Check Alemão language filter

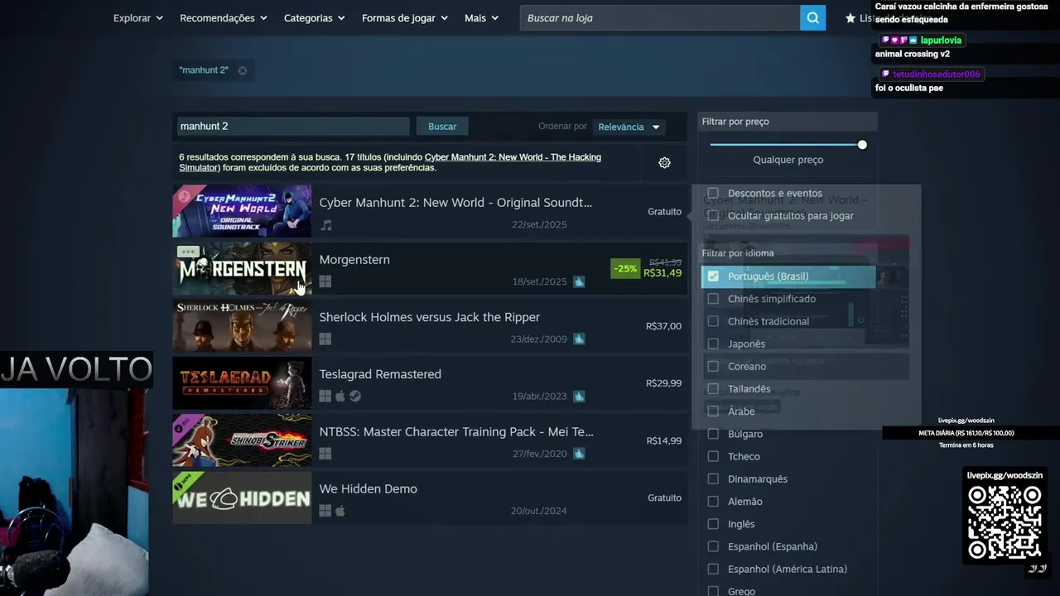click(713, 501)
